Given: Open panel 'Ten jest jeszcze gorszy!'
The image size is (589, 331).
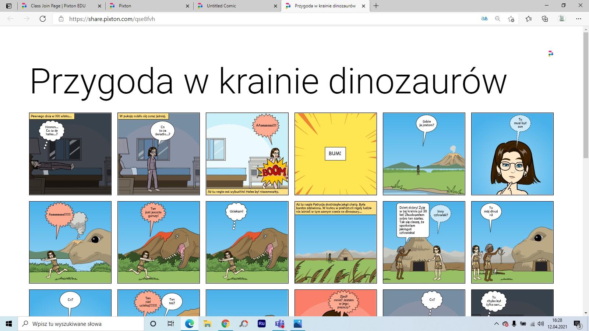Looking at the screenshot, I should (159, 242).
